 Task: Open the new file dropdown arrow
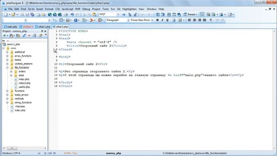point(10,14)
